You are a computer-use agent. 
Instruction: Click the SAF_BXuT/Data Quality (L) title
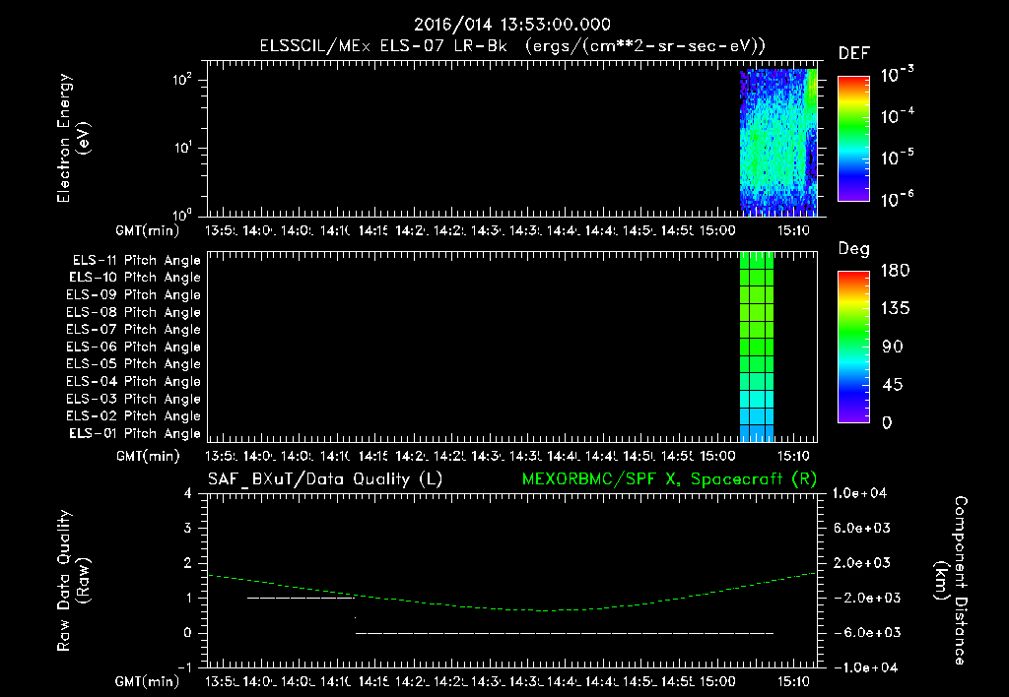(x=325, y=479)
